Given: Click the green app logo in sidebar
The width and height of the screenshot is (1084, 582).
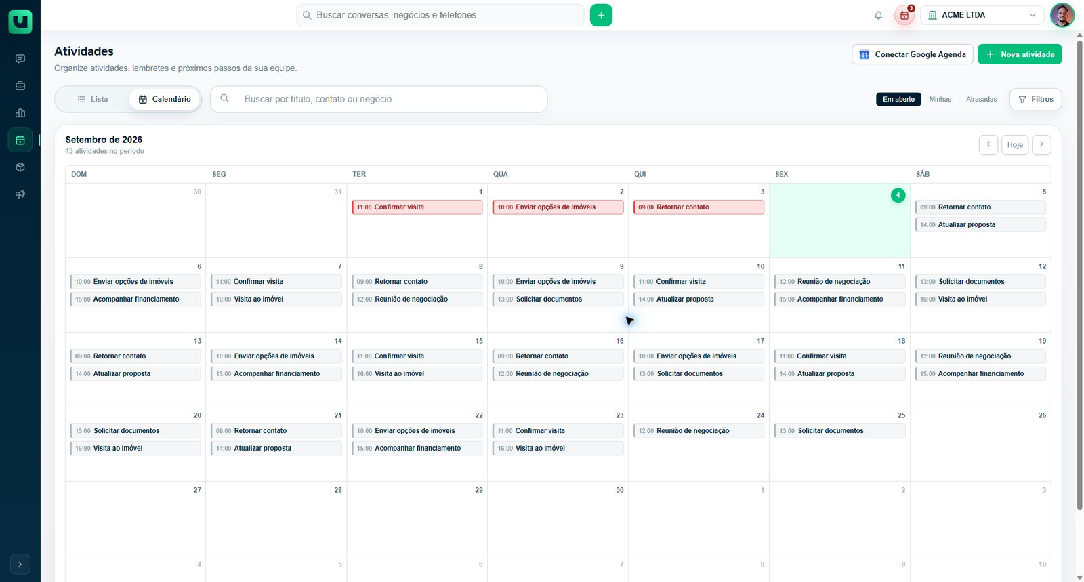Looking at the screenshot, I should (20, 22).
